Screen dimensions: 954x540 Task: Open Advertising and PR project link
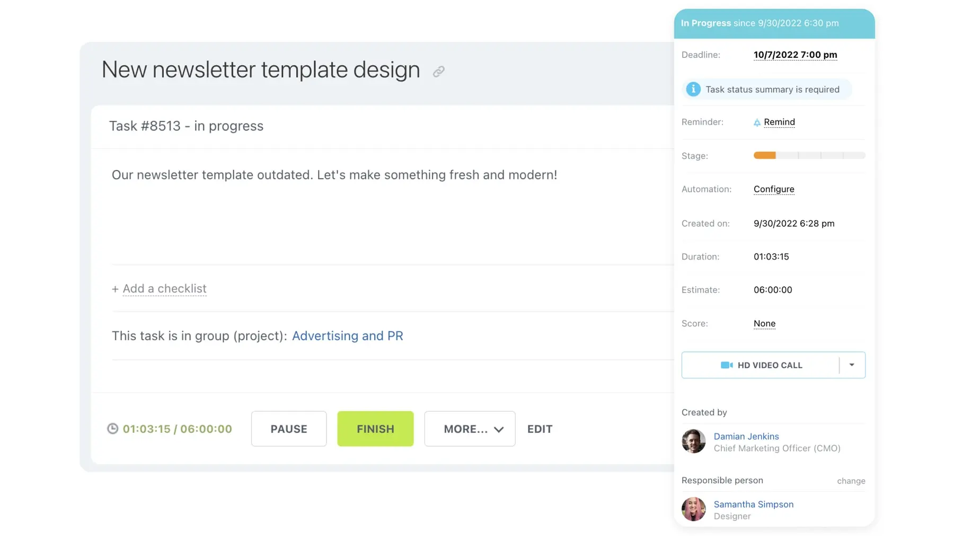coord(347,336)
